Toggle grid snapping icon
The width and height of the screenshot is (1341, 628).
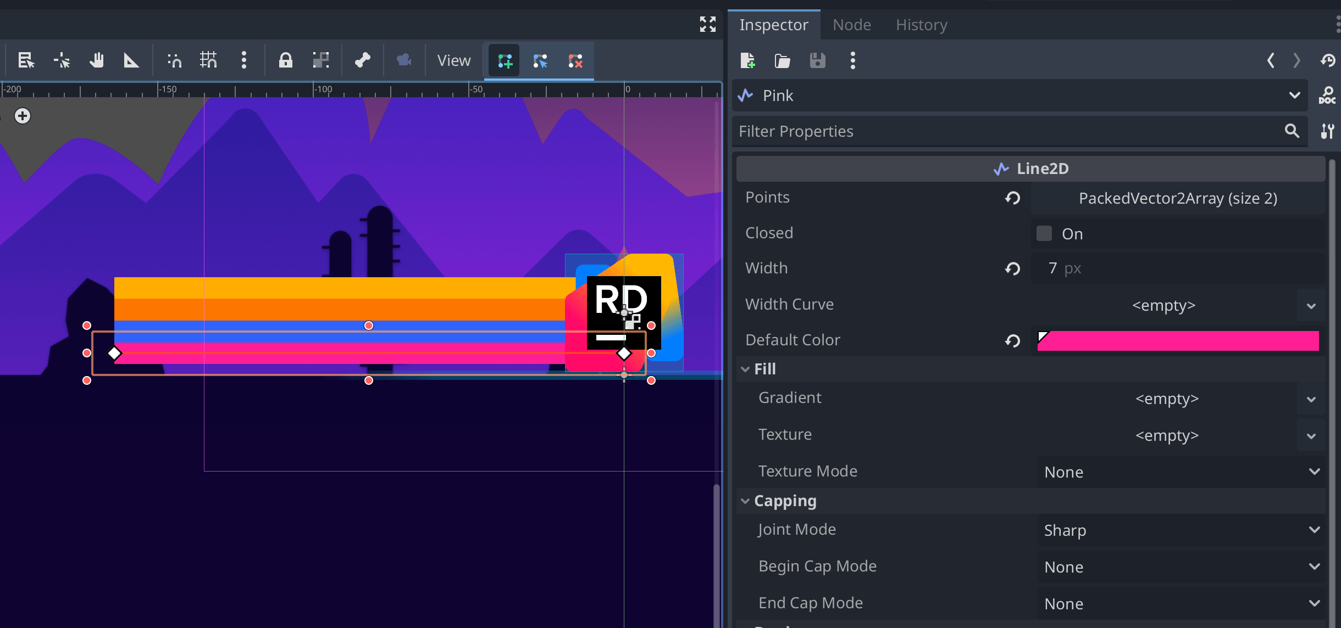pos(209,60)
